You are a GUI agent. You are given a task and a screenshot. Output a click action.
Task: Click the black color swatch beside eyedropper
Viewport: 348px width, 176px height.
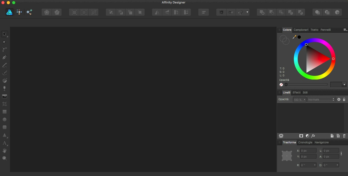tap(299, 37)
